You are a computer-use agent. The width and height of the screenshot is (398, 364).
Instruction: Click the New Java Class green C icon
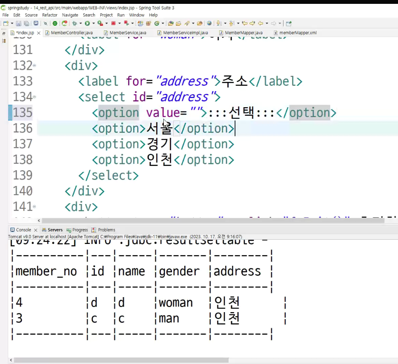click(157, 23)
